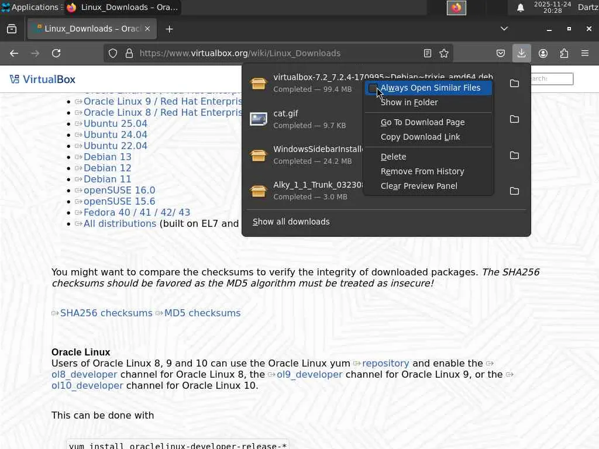Open the ol8_developer channel link

(x=84, y=375)
